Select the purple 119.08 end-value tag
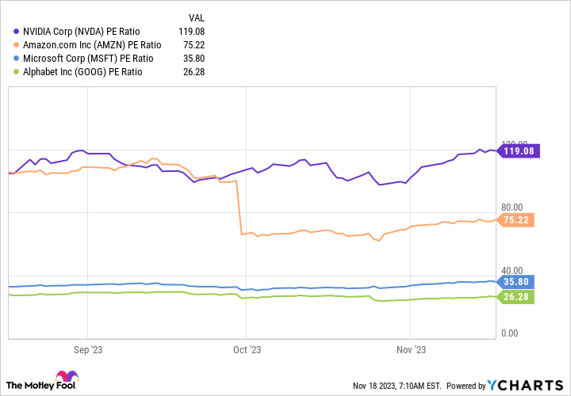This screenshot has height=396, width=571. click(519, 150)
